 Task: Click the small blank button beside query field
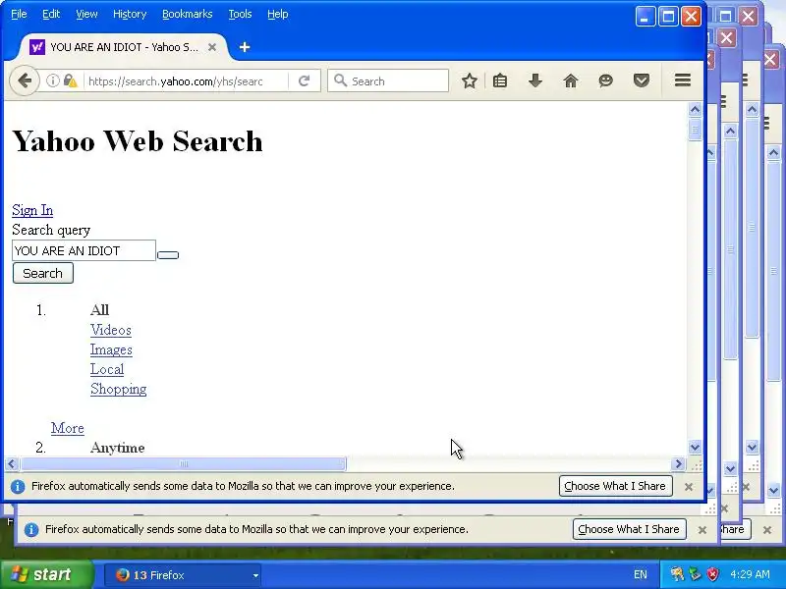pyautogui.click(x=168, y=255)
